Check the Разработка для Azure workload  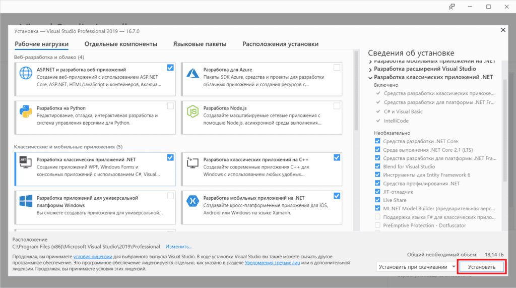pos(337,68)
